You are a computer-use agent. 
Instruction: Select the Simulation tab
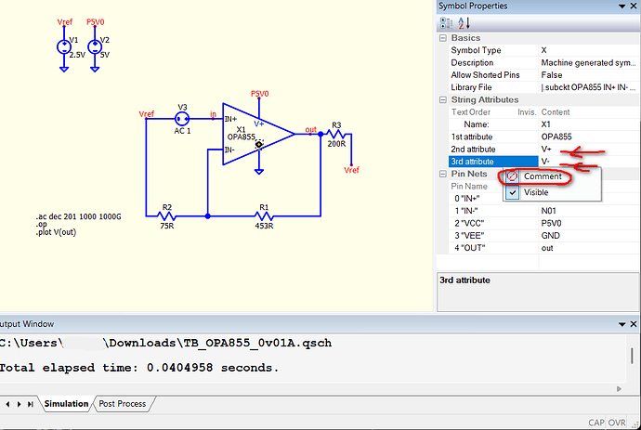pos(65,404)
